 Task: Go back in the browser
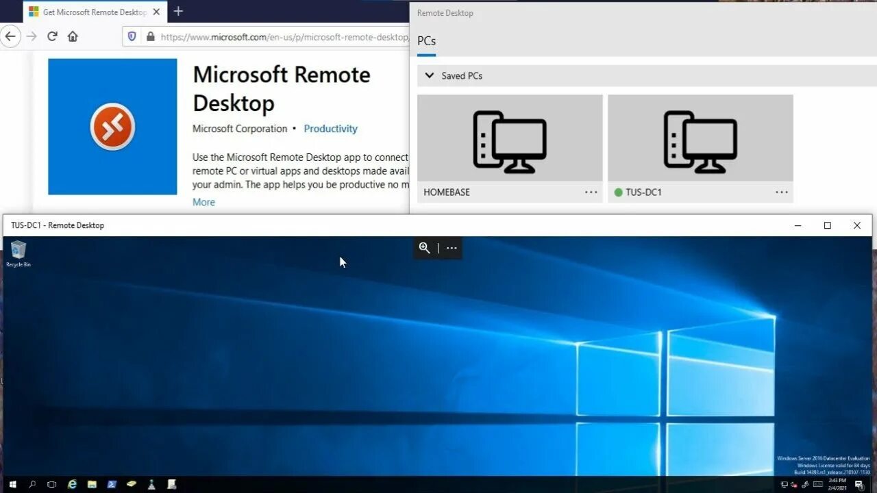(x=10, y=36)
